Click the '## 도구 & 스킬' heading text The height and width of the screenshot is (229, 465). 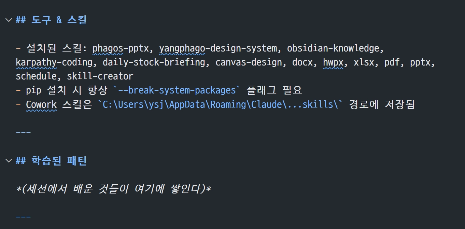[x=51, y=20]
